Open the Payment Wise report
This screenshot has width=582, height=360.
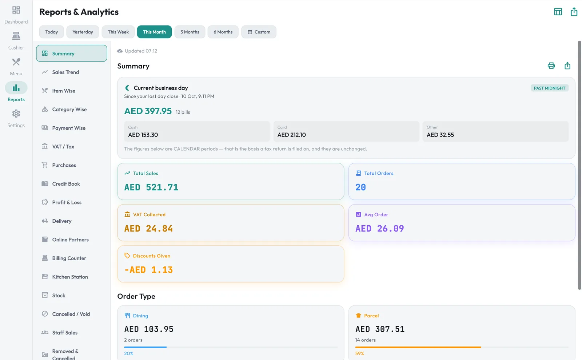tap(72, 128)
